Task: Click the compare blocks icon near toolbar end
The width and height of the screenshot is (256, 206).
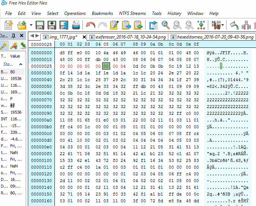Action: coord(246,25)
